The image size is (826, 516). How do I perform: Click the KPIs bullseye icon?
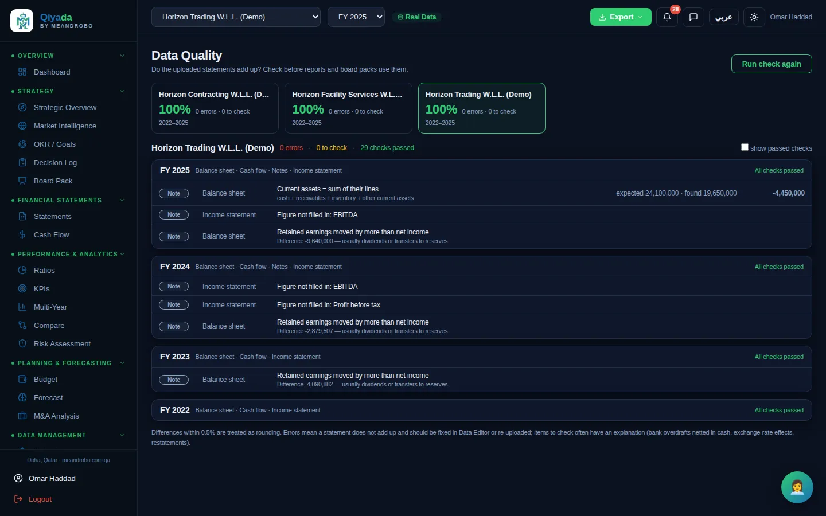click(x=22, y=289)
